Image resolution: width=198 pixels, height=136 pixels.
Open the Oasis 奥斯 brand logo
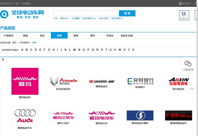point(102,81)
